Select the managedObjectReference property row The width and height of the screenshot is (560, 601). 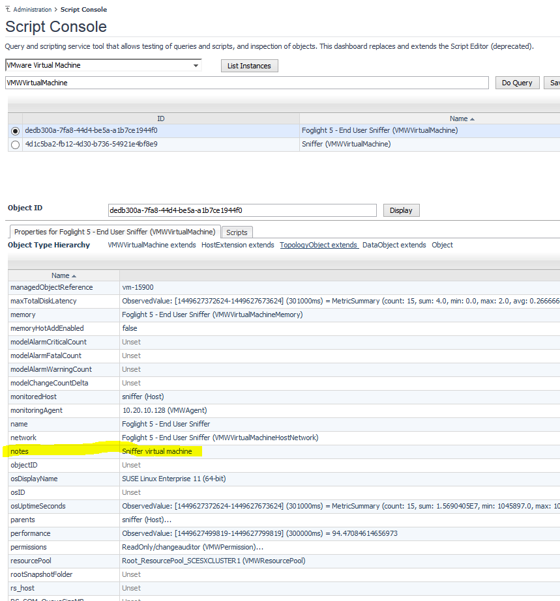pos(284,287)
